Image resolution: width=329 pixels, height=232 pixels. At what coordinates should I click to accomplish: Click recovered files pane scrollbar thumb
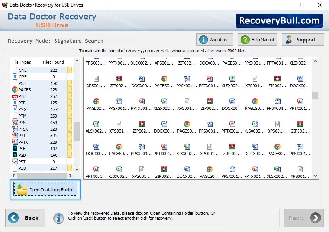(315, 95)
